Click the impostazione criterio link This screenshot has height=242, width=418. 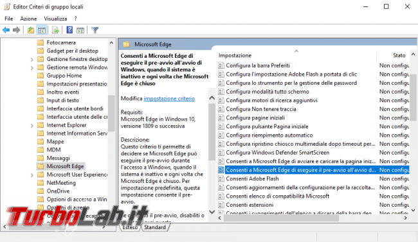(x=169, y=98)
